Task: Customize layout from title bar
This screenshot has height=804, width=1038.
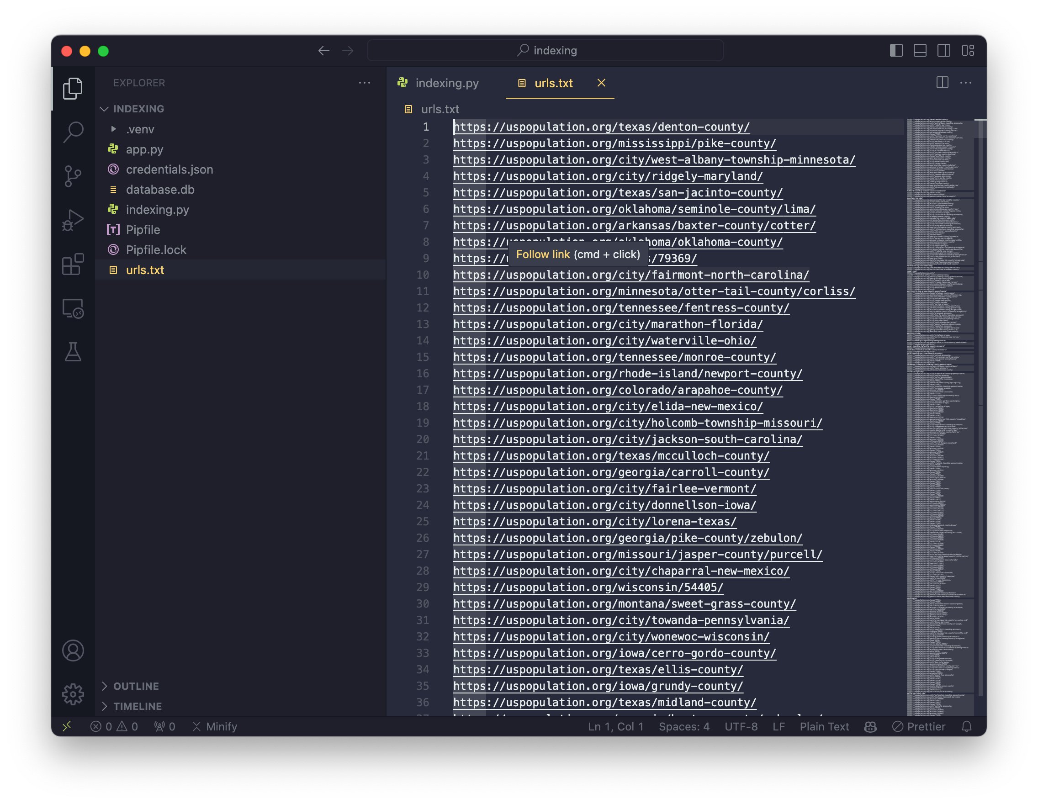Action: (968, 50)
